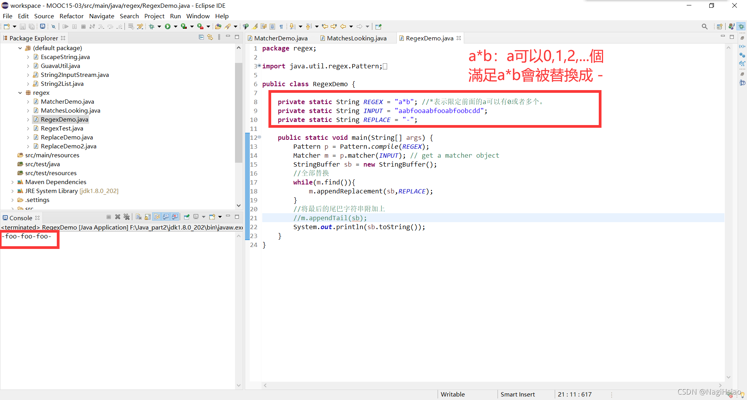Click the Pin Editor icon in toolbar
Viewport: 747px width, 400px height.
pos(379,26)
